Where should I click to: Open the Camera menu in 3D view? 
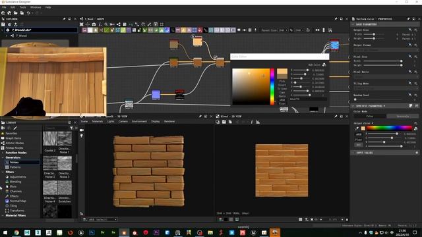123,121
